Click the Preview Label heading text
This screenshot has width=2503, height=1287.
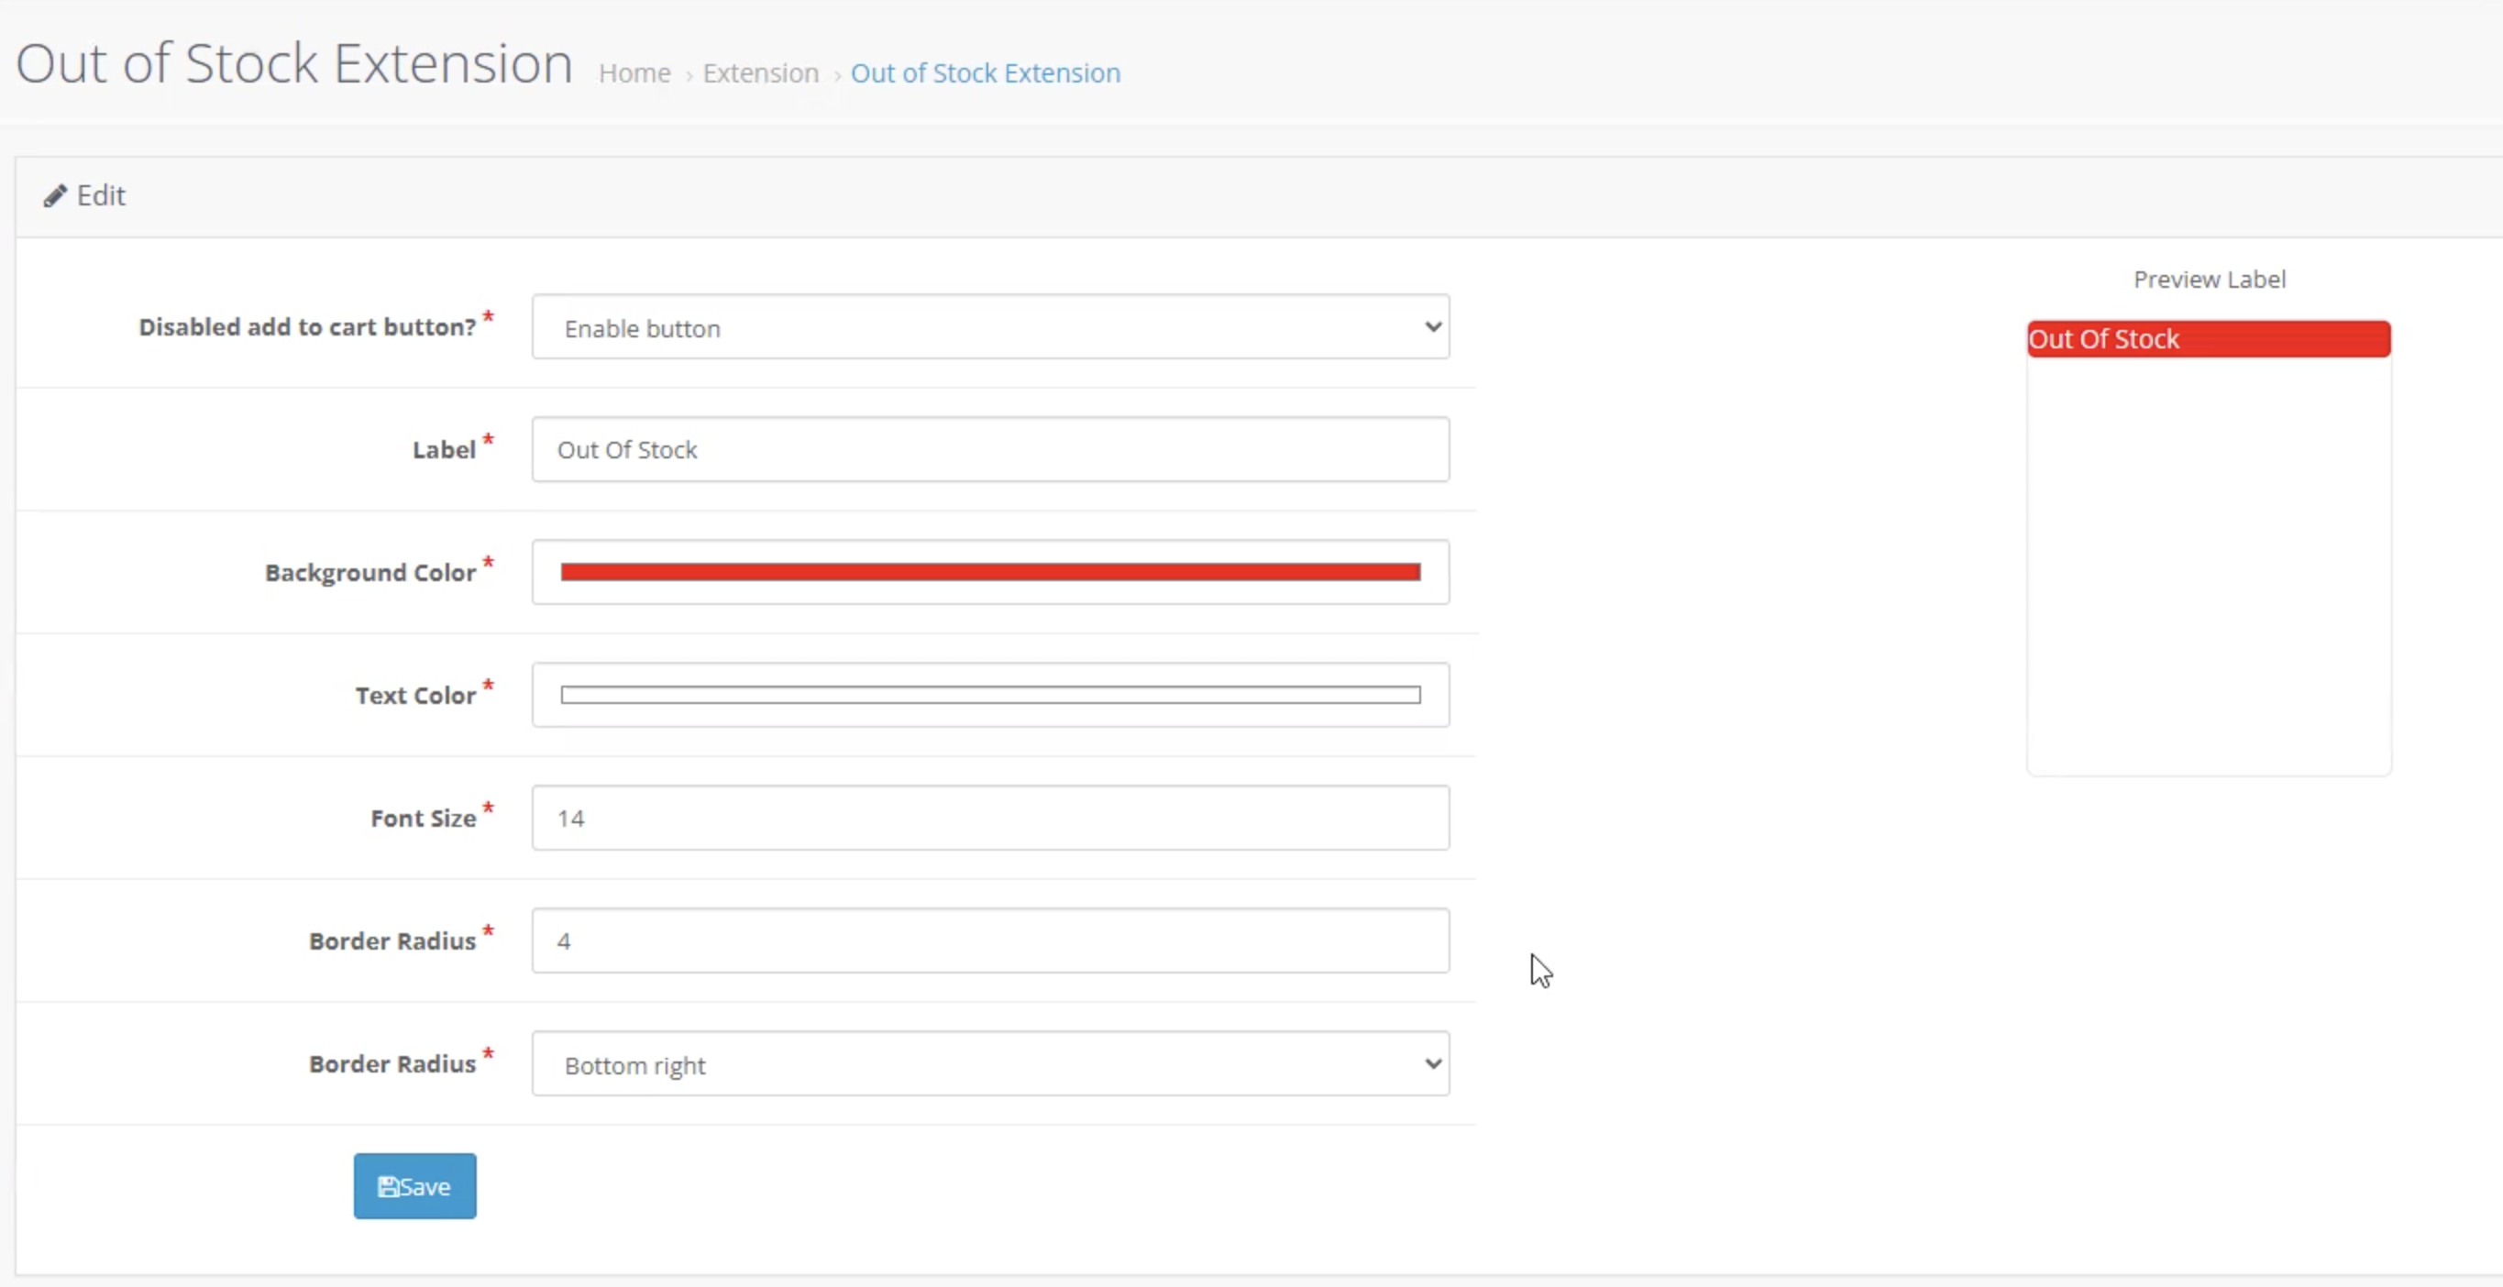pos(2209,280)
